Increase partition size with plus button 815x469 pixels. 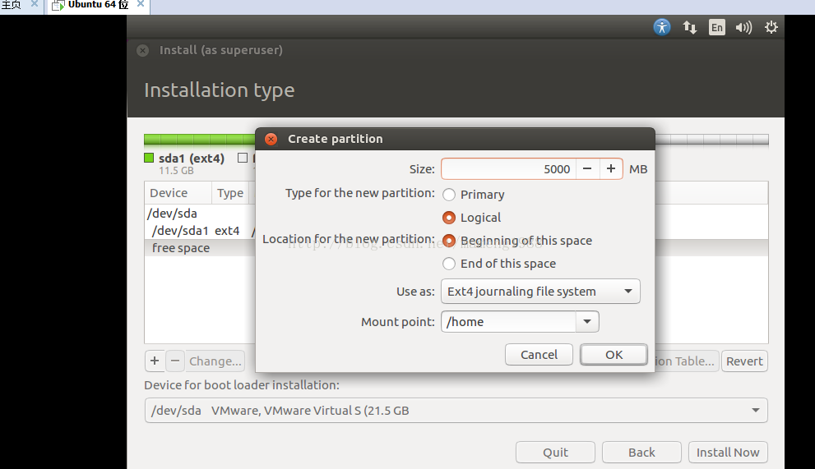click(611, 169)
